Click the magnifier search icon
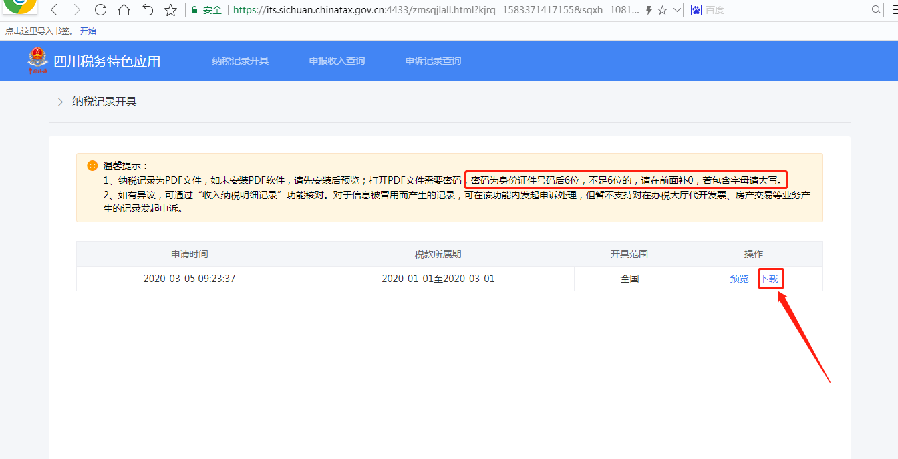Image resolution: width=898 pixels, height=459 pixels. click(x=877, y=10)
